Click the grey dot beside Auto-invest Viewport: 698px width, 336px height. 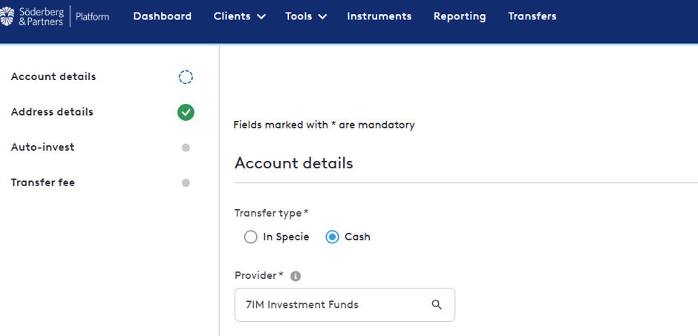coord(186,148)
